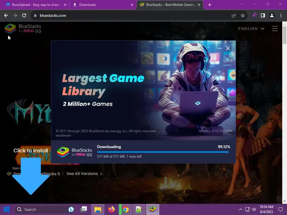
Task: Click the volume speaker tray icon
Action: point(254,209)
